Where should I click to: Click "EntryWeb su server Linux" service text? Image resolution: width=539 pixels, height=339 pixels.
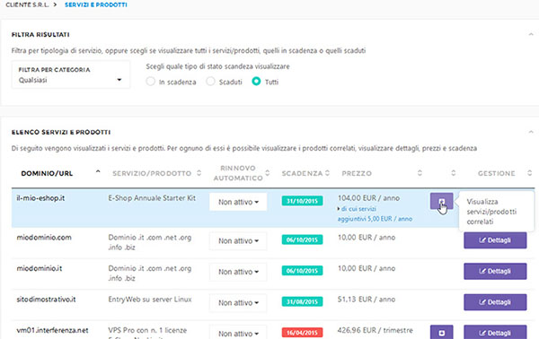(x=150, y=300)
